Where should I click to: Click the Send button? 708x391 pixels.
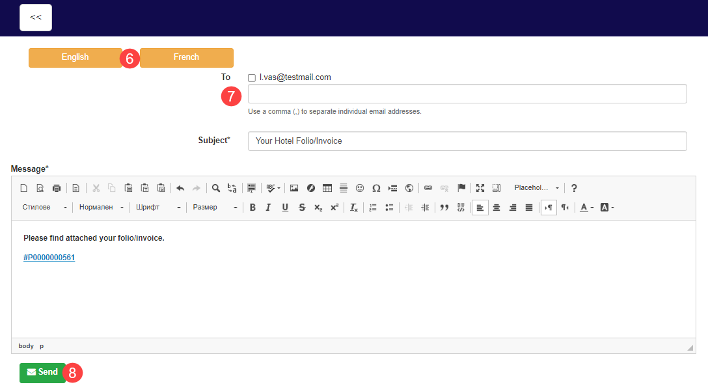42,372
